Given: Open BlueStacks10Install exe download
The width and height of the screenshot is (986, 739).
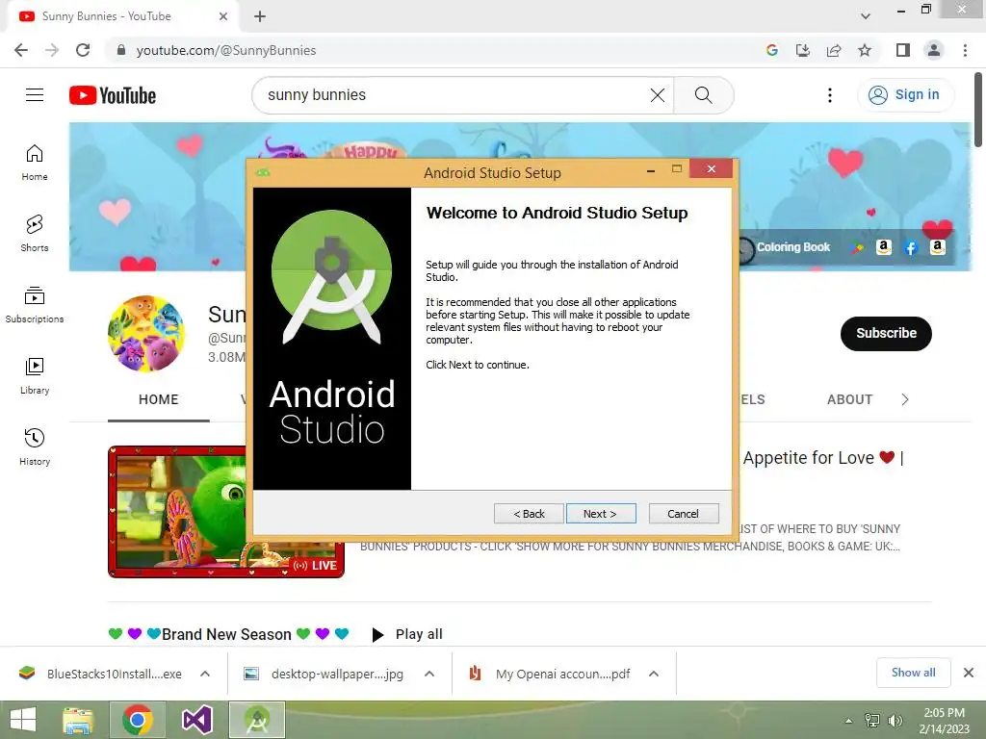Looking at the screenshot, I should [x=100, y=674].
